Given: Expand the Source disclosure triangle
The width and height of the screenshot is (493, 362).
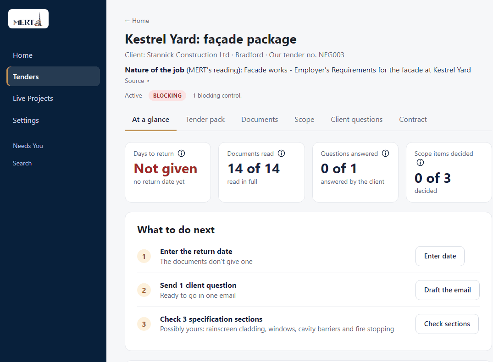Looking at the screenshot, I should click(149, 81).
